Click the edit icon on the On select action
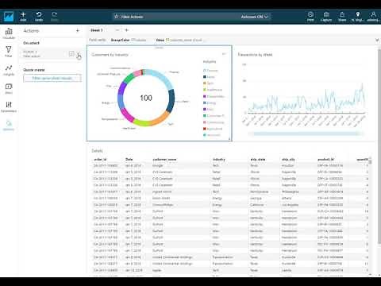Viewport: 381px width, 286px height. pyautogui.click(x=71, y=54)
